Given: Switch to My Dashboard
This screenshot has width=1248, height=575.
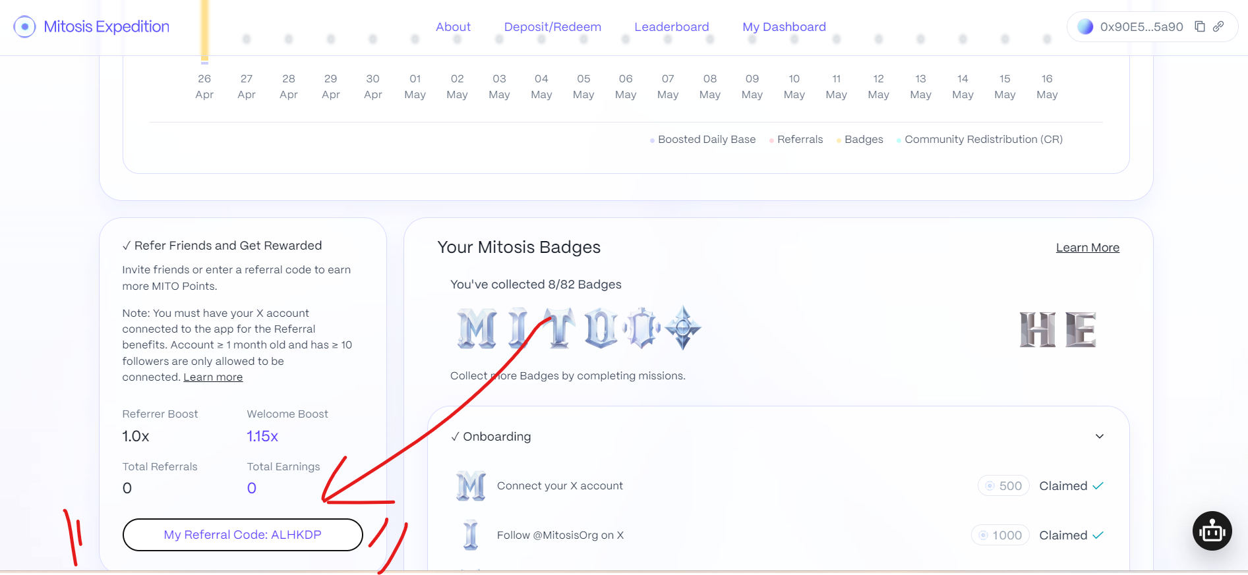Looking at the screenshot, I should 784,27.
